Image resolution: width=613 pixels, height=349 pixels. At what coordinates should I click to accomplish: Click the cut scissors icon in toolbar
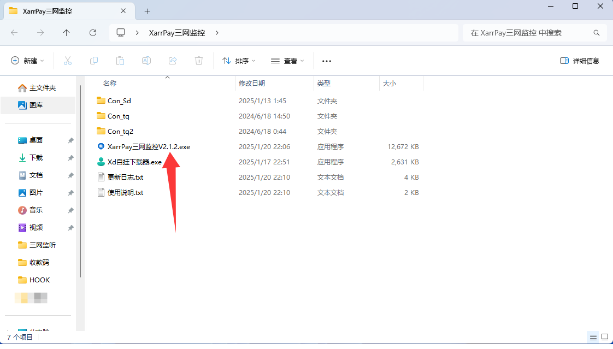pos(68,61)
